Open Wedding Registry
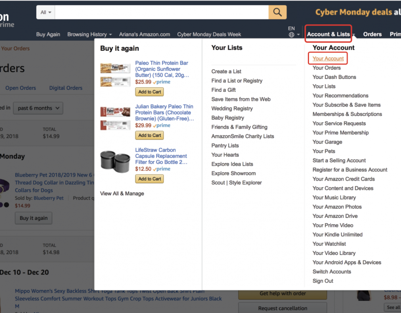The width and height of the screenshot is (401, 313). tap(232, 109)
